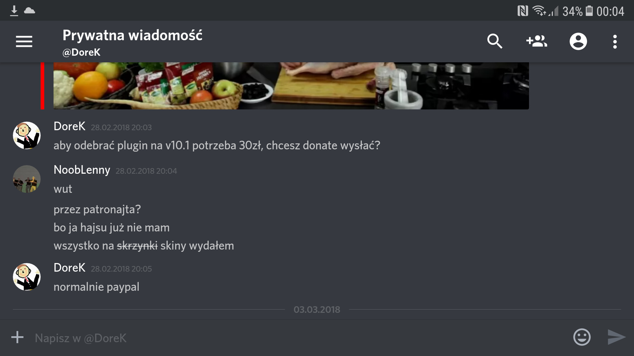Tap DoreK's avatar at 20:03 message
Screen dimensions: 634x356
pyautogui.click(x=27, y=135)
